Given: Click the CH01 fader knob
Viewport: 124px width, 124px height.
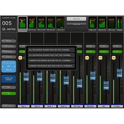Looking at the screenshot, I should pyautogui.click(x=26, y=77).
